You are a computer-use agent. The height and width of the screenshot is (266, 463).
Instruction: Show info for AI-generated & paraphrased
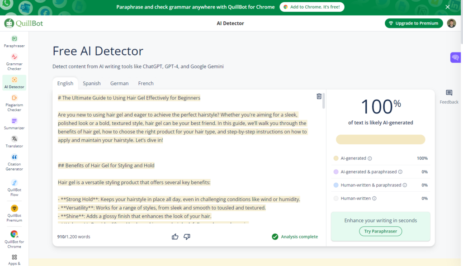400,172
